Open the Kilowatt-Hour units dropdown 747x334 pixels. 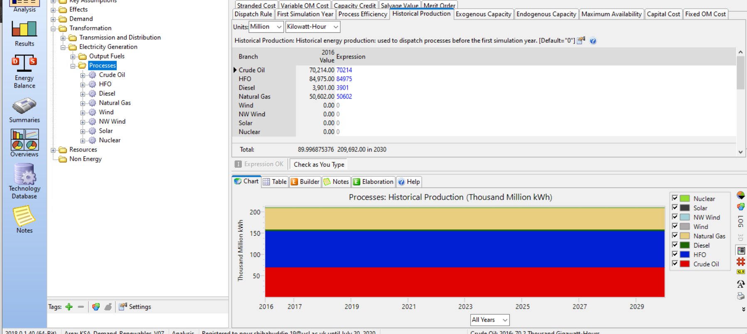pyautogui.click(x=312, y=27)
